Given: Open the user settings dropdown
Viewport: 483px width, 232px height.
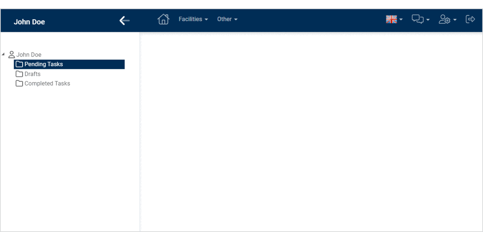Looking at the screenshot, I should tap(448, 19).
